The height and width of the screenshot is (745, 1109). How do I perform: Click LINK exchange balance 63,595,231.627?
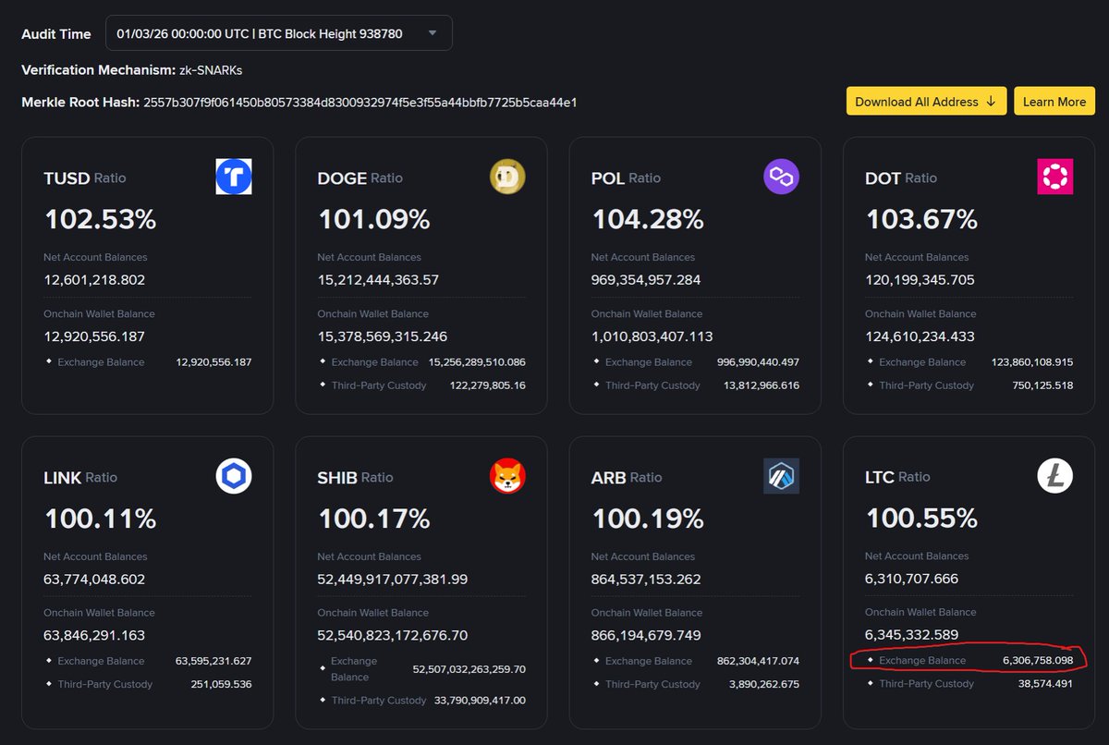coord(213,661)
